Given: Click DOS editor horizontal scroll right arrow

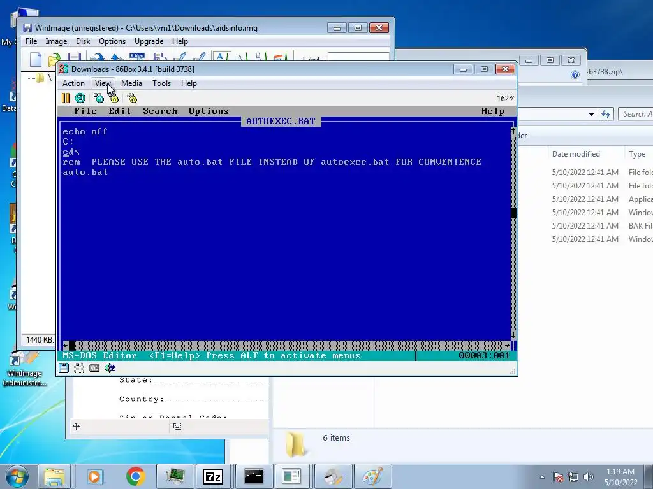Looking at the screenshot, I should (x=507, y=345).
